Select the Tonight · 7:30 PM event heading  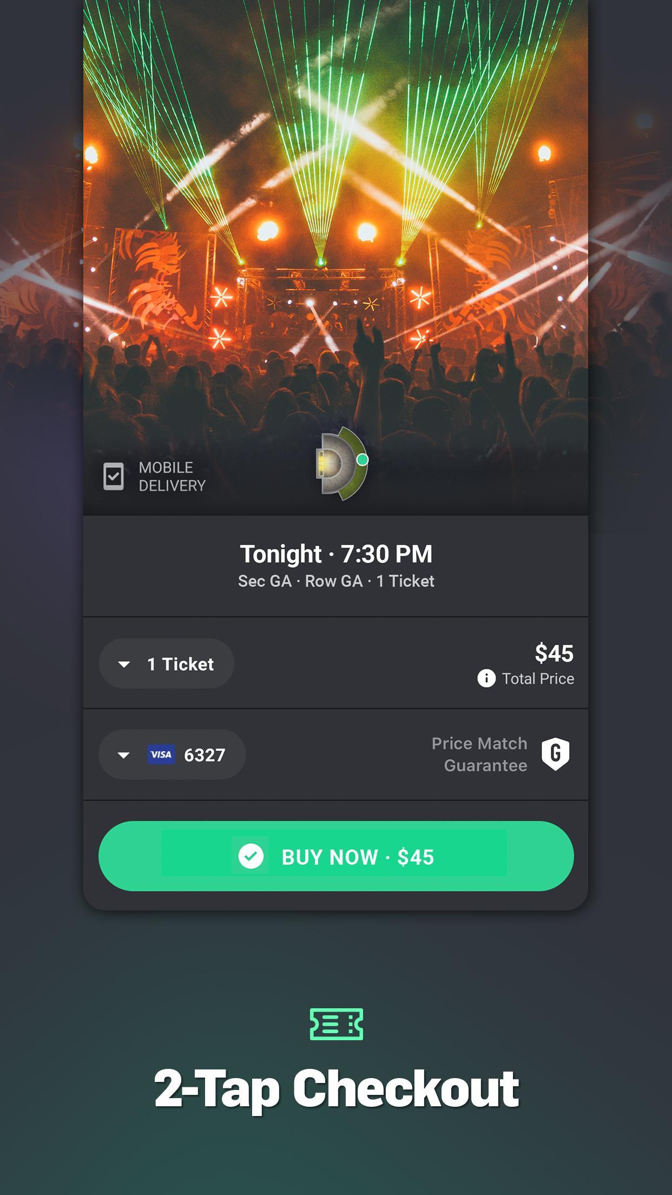tap(336, 554)
